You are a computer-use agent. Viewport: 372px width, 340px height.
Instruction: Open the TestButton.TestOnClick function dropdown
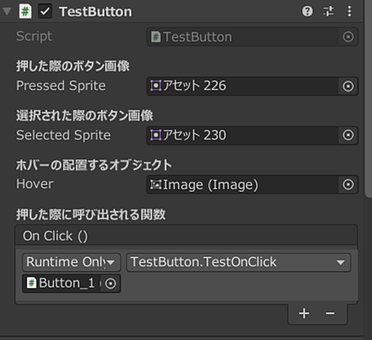point(239,262)
